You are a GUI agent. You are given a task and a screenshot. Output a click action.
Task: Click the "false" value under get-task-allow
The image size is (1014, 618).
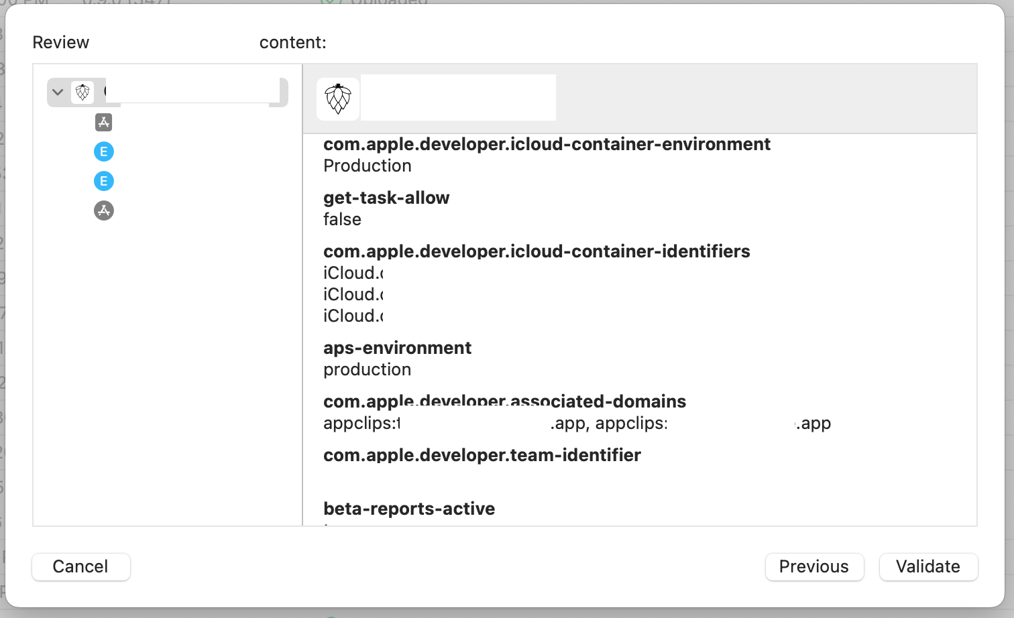tap(342, 219)
